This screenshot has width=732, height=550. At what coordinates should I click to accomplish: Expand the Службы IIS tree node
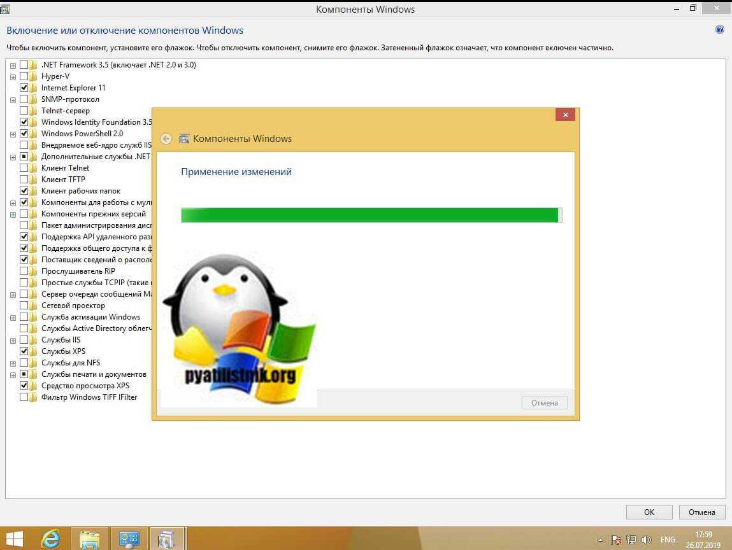point(13,340)
